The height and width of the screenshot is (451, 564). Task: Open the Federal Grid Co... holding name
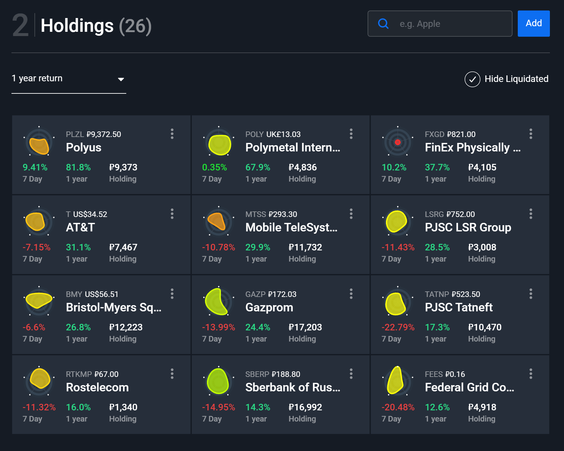pyautogui.click(x=470, y=387)
